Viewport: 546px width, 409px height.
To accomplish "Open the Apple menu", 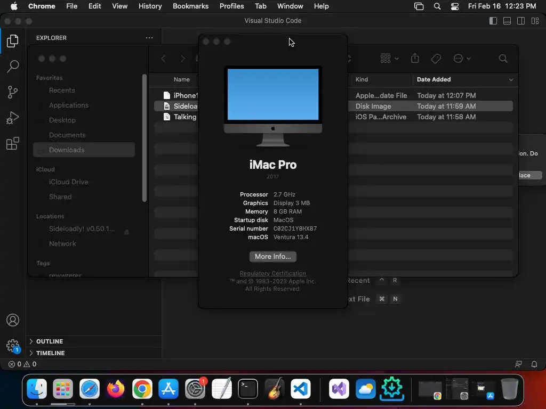I will [x=14, y=6].
